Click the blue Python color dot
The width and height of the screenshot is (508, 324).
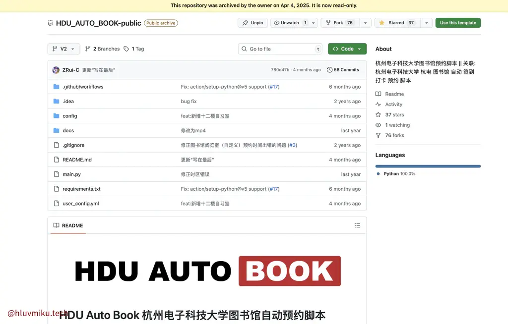point(378,174)
